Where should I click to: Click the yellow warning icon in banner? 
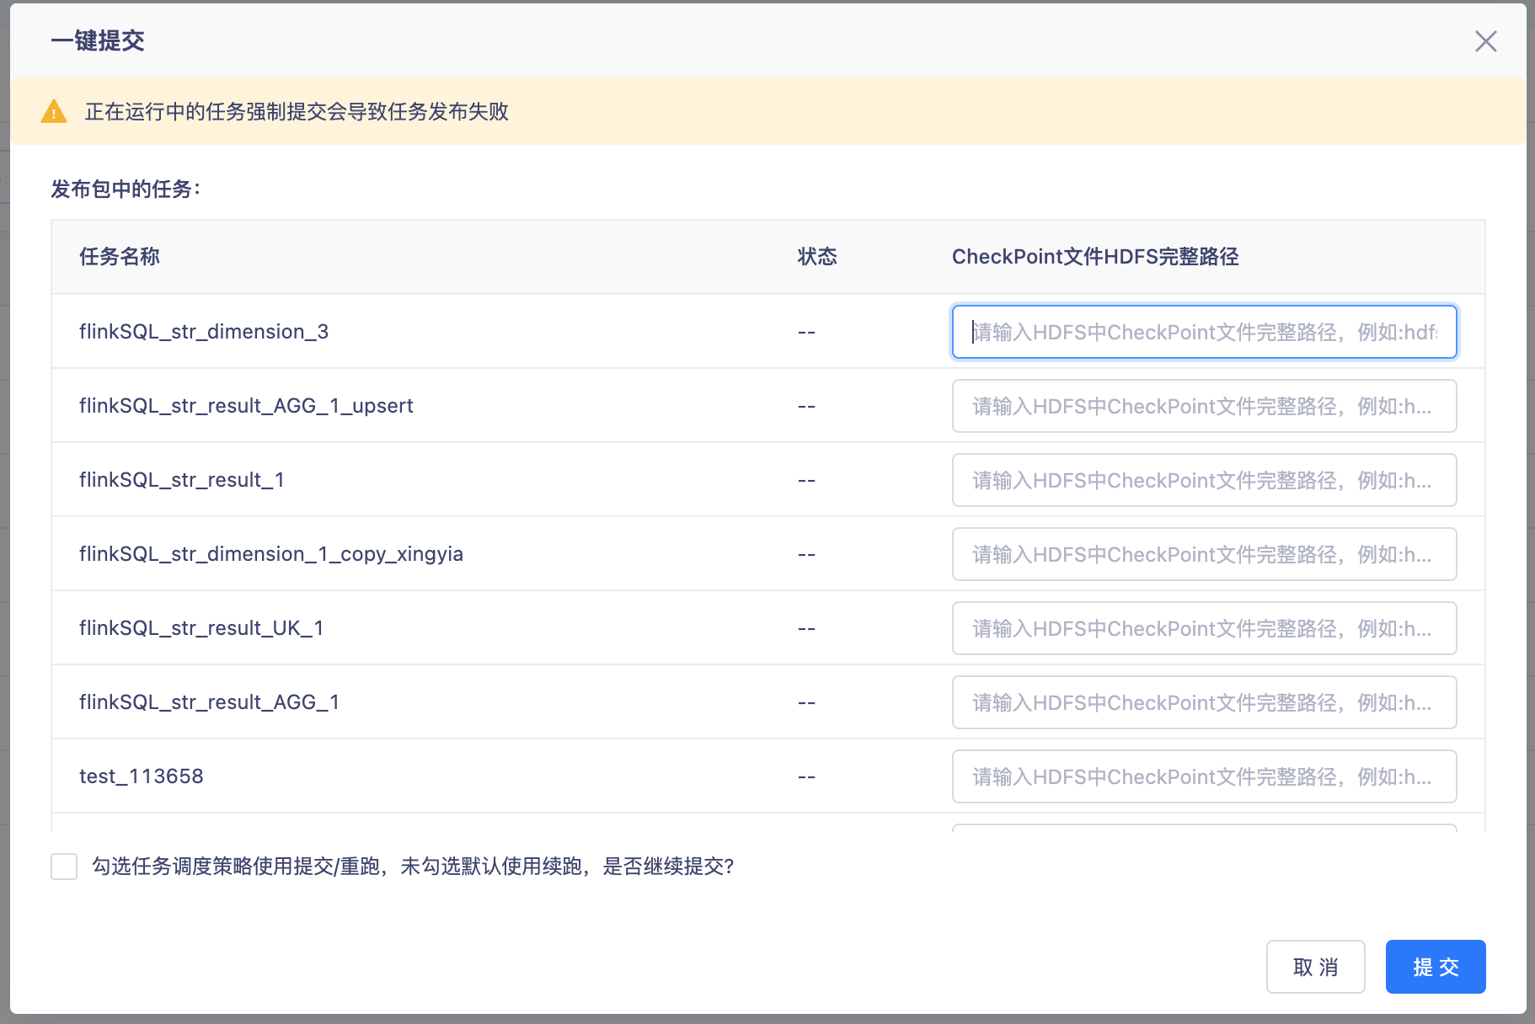pos(54,111)
